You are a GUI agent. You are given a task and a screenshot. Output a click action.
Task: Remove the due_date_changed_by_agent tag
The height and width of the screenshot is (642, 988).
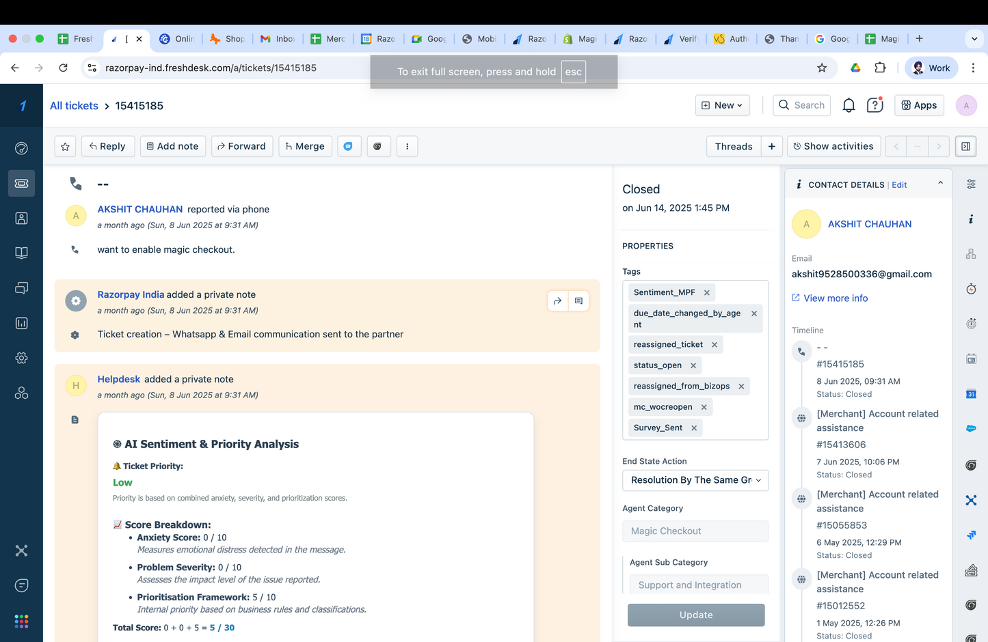(754, 313)
